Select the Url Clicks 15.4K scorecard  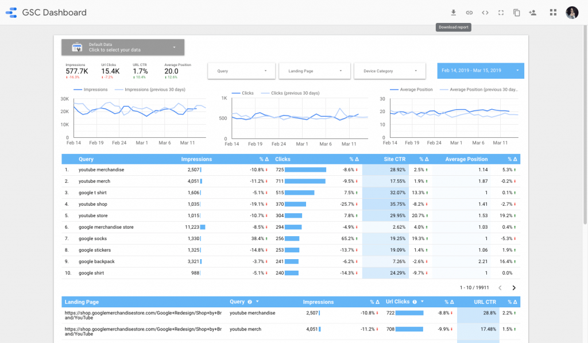click(x=110, y=71)
